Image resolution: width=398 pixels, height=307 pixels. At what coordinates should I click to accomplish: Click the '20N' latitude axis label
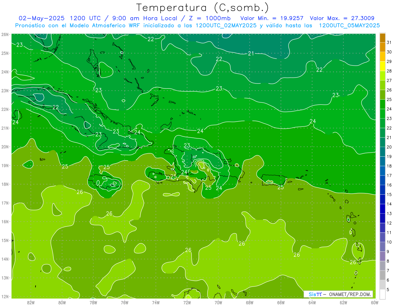(x=5, y=147)
